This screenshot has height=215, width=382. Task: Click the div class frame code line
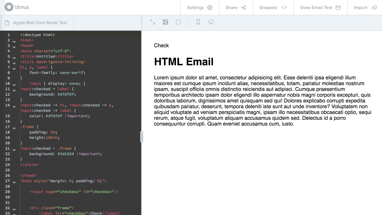(x=51, y=208)
